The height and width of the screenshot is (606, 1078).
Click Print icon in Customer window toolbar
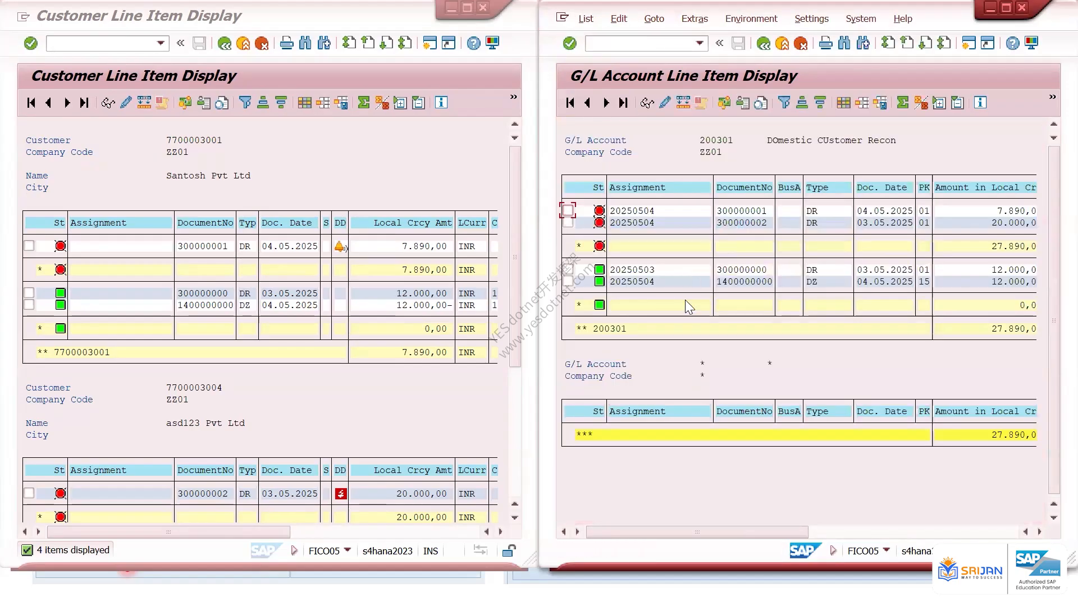[x=286, y=43]
